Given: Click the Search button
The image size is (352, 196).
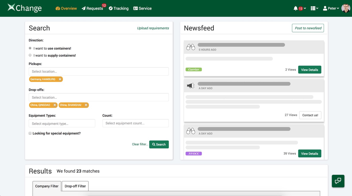Looking at the screenshot, I should (x=159, y=144).
